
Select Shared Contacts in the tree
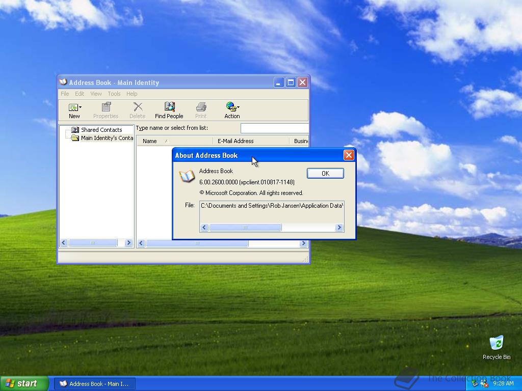coord(101,130)
